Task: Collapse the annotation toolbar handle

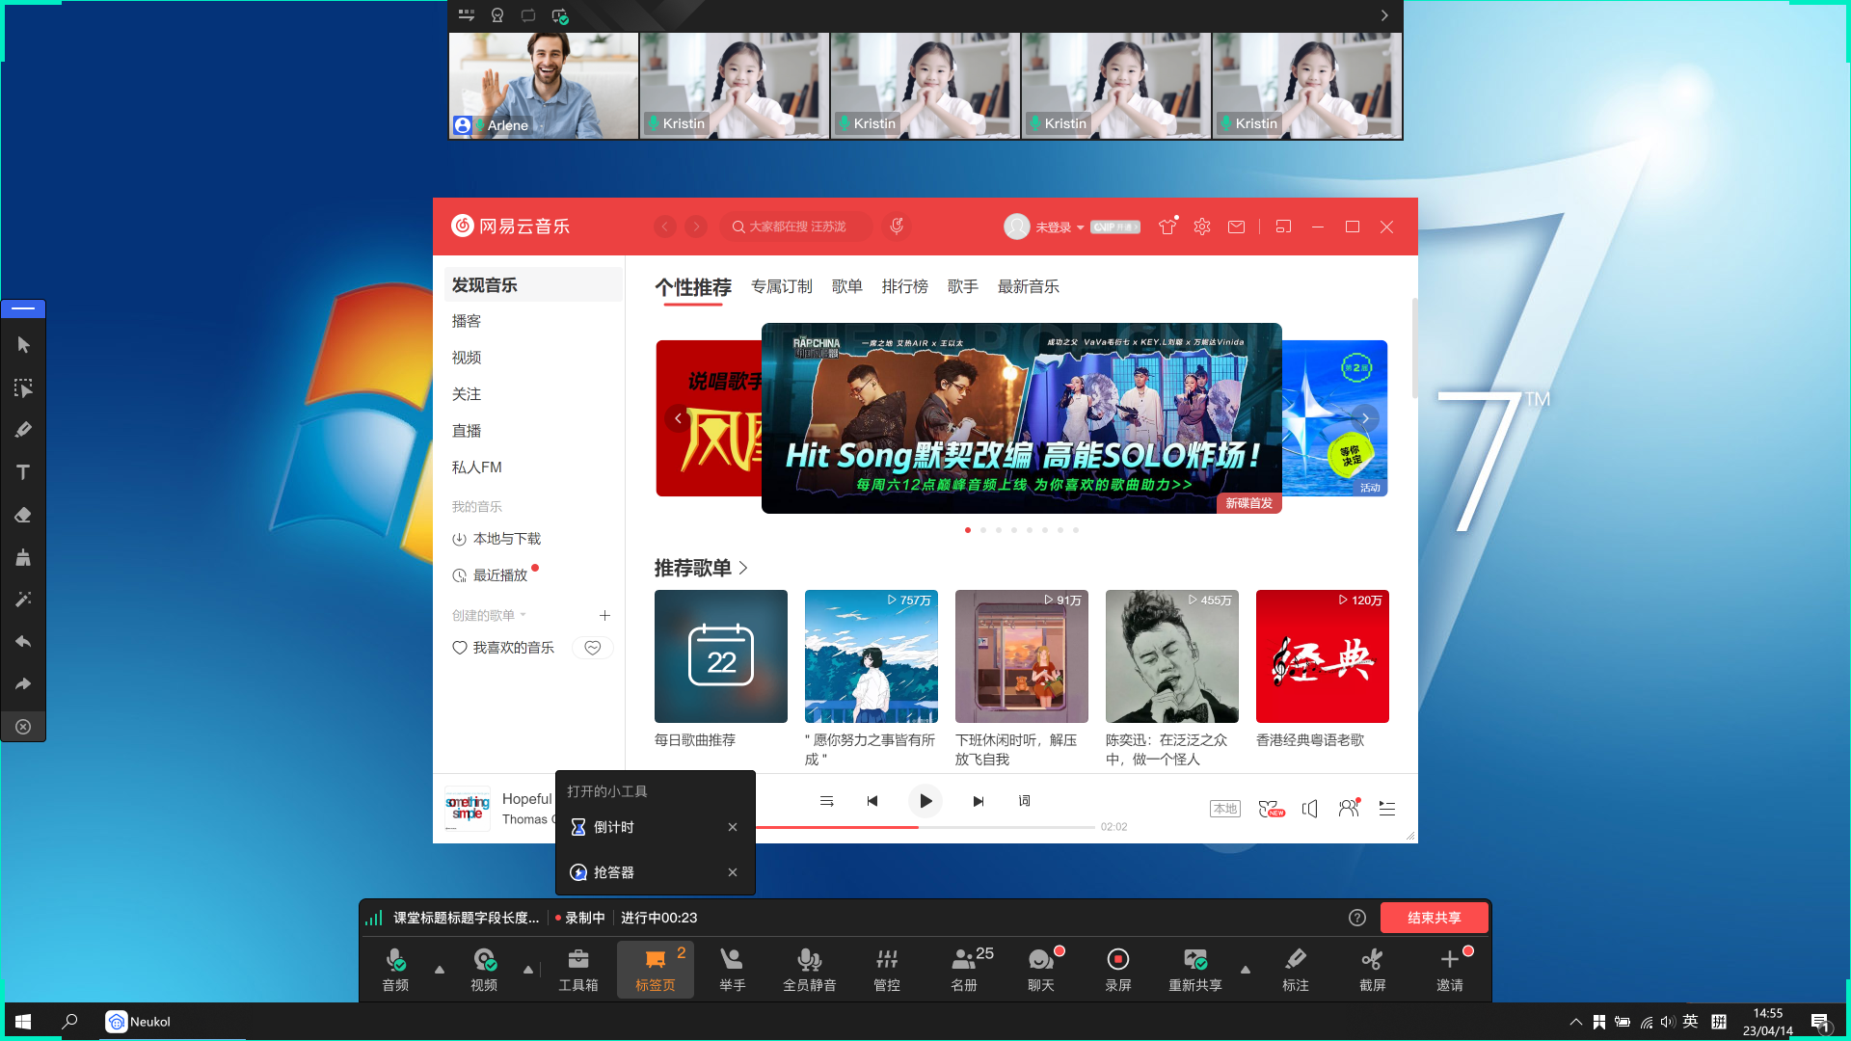Action: pos(23,308)
